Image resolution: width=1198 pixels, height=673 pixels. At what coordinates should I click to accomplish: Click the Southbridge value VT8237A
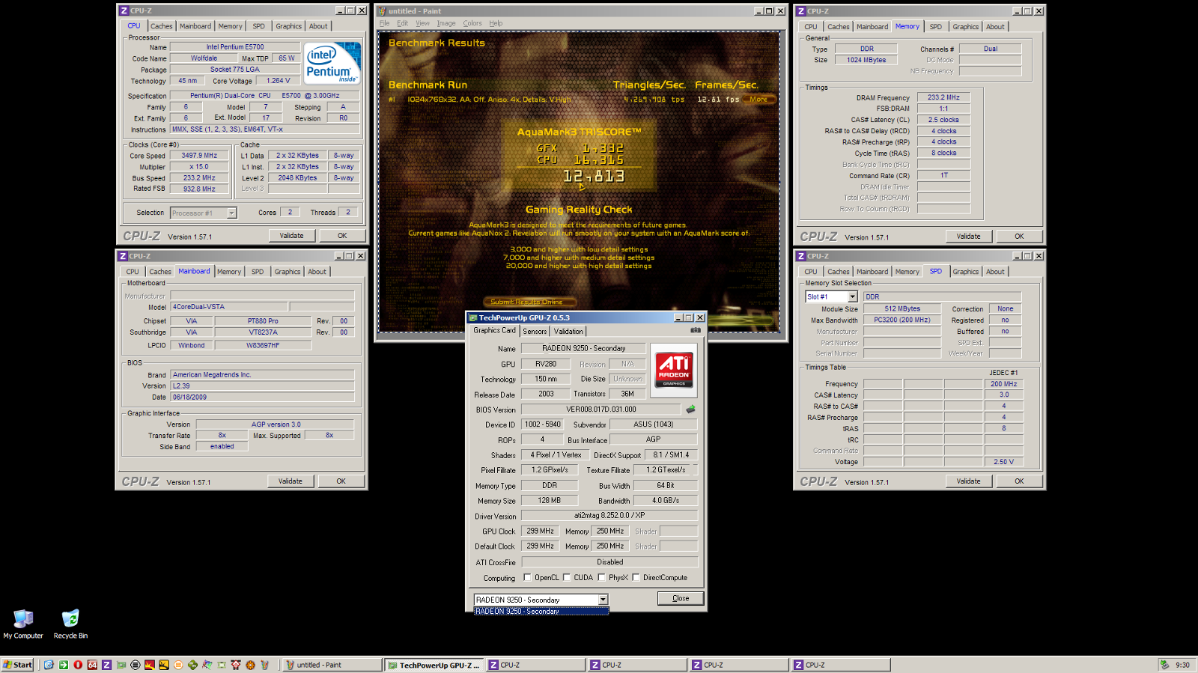point(263,332)
